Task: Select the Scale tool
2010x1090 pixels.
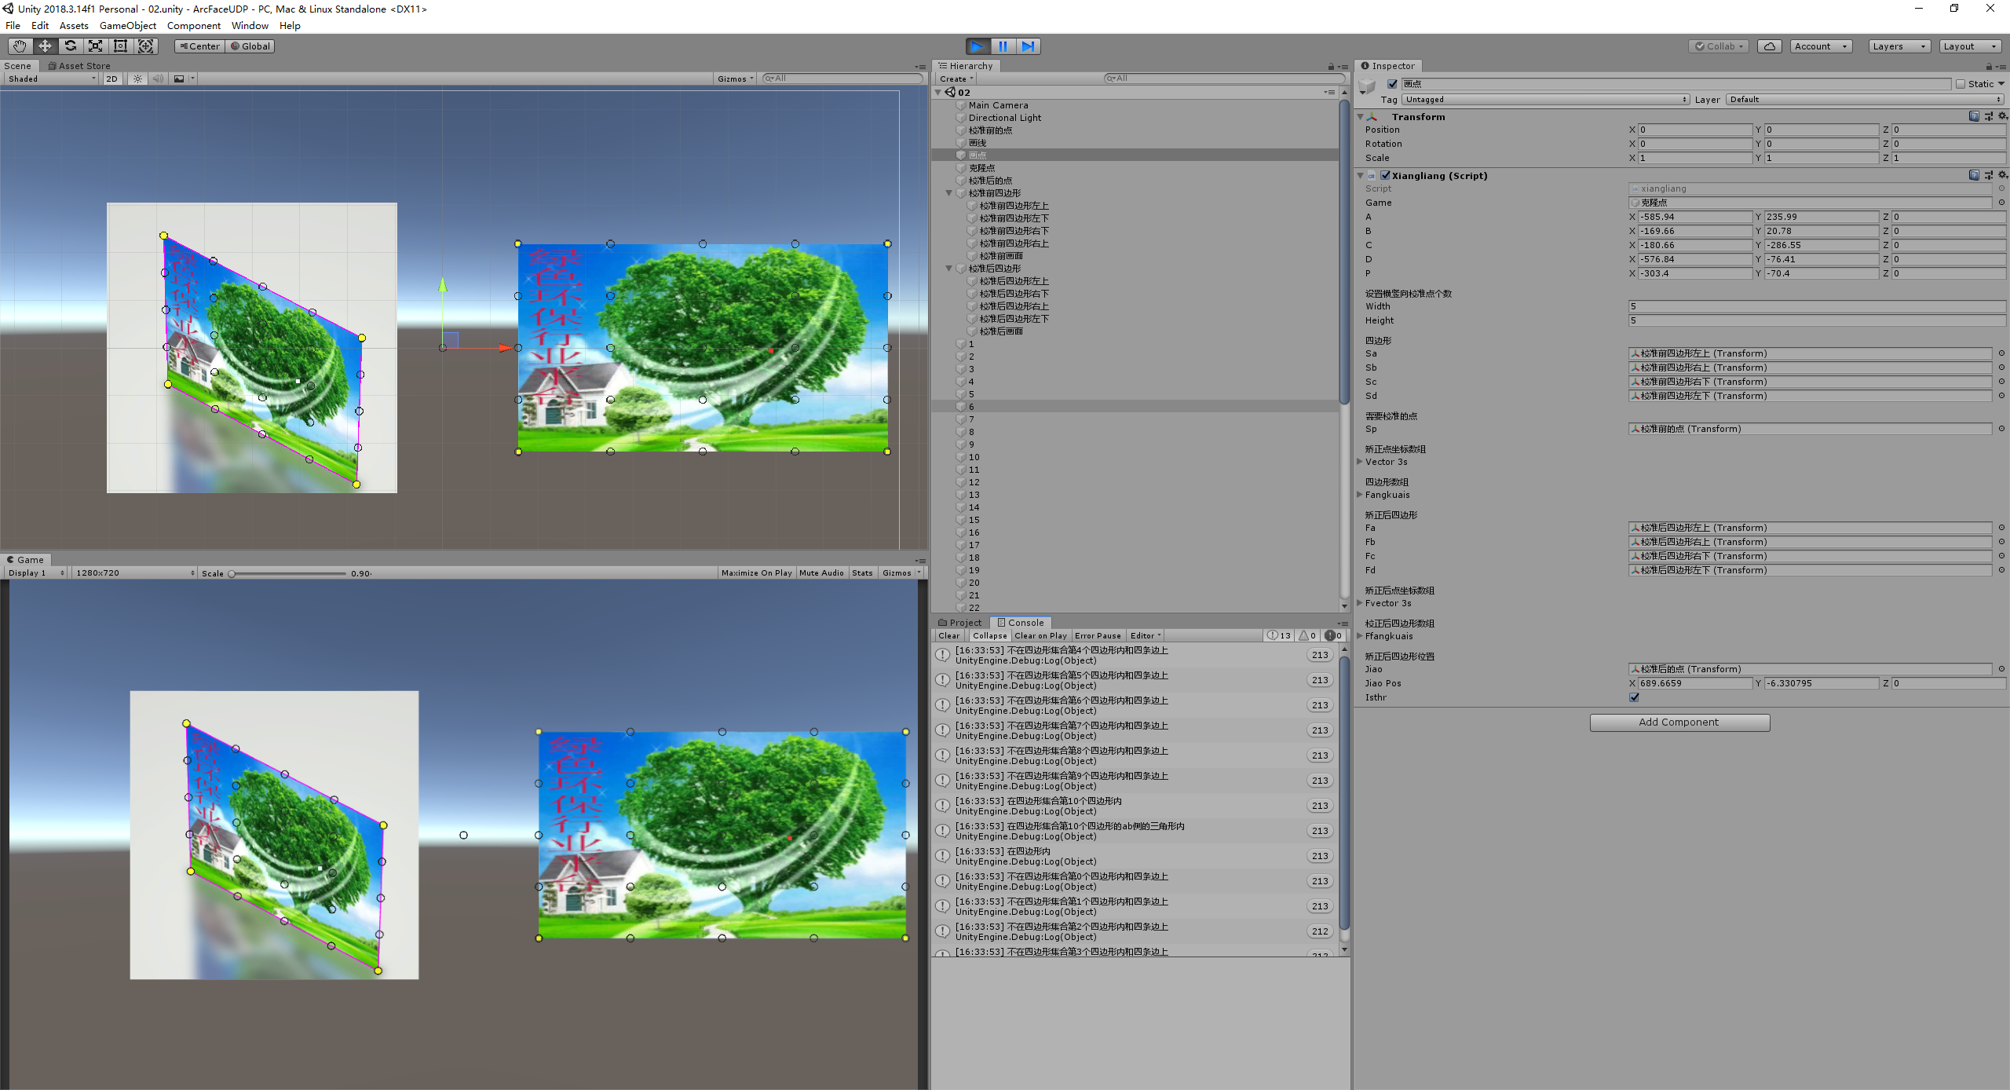Action: coord(95,46)
